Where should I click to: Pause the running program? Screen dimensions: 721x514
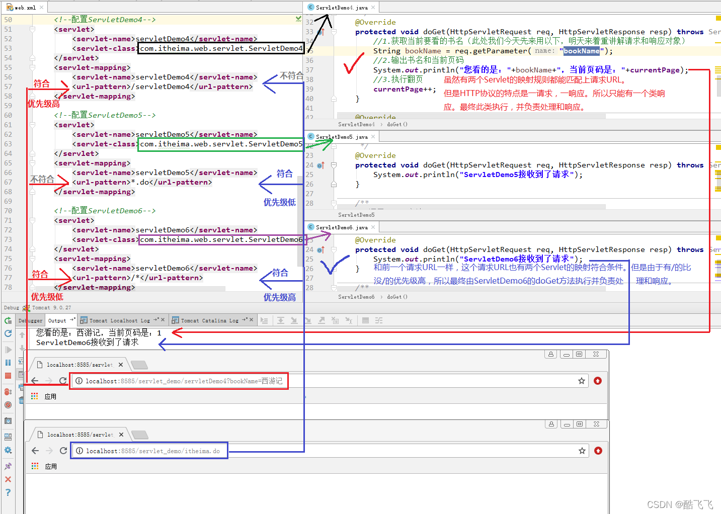8,363
